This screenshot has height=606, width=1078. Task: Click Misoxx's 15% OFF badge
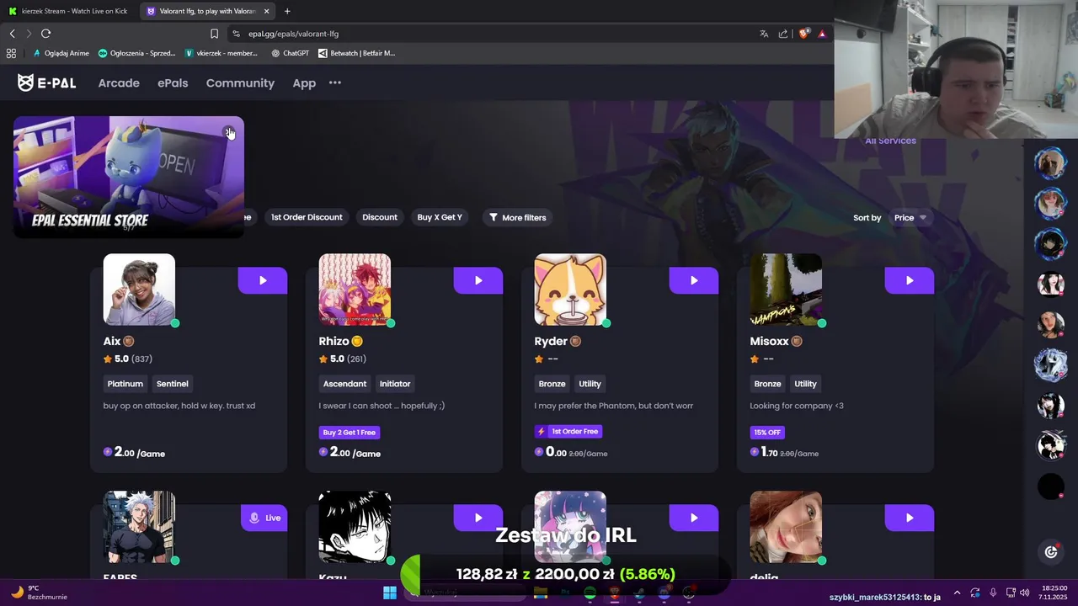(767, 433)
